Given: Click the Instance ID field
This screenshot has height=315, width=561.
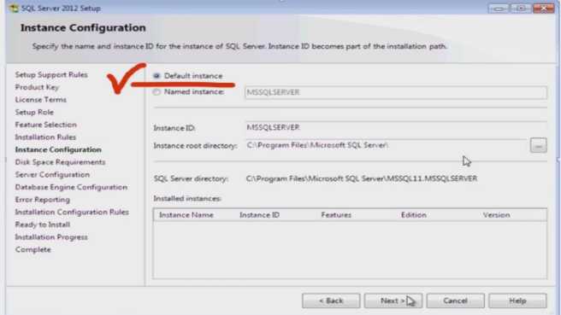Looking at the screenshot, I should 396,127.
